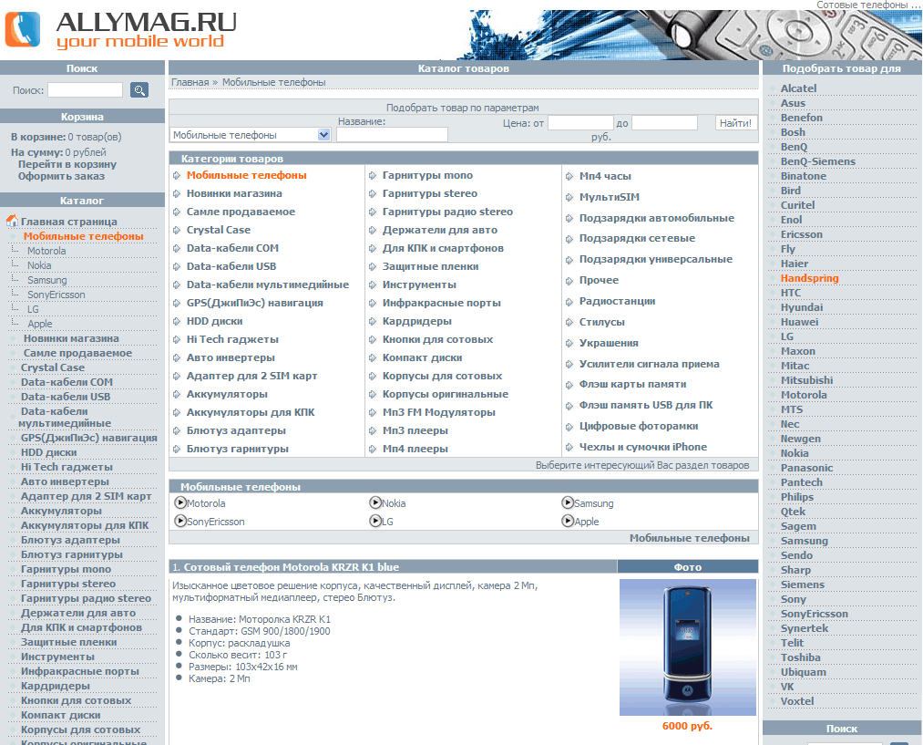Open GPS(ДжиПиЭс) навигация in category grid
923x745 pixels.
pyautogui.click(x=255, y=303)
